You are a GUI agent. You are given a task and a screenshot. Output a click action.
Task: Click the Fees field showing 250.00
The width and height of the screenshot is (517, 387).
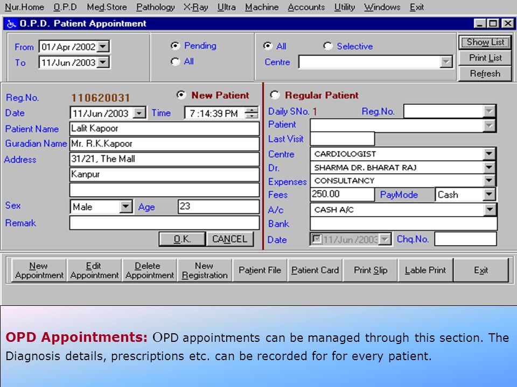pos(342,194)
